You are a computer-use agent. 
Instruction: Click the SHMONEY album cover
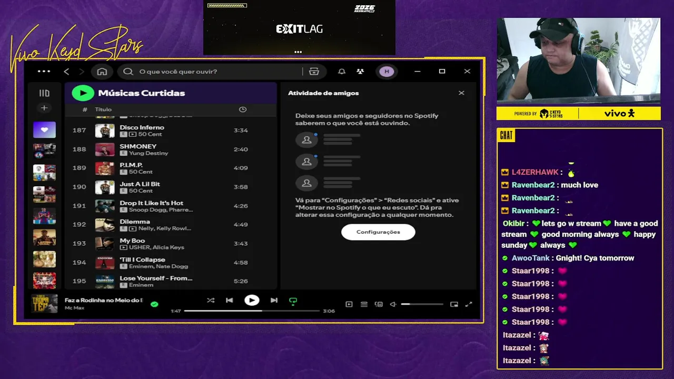tap(105, 149)
